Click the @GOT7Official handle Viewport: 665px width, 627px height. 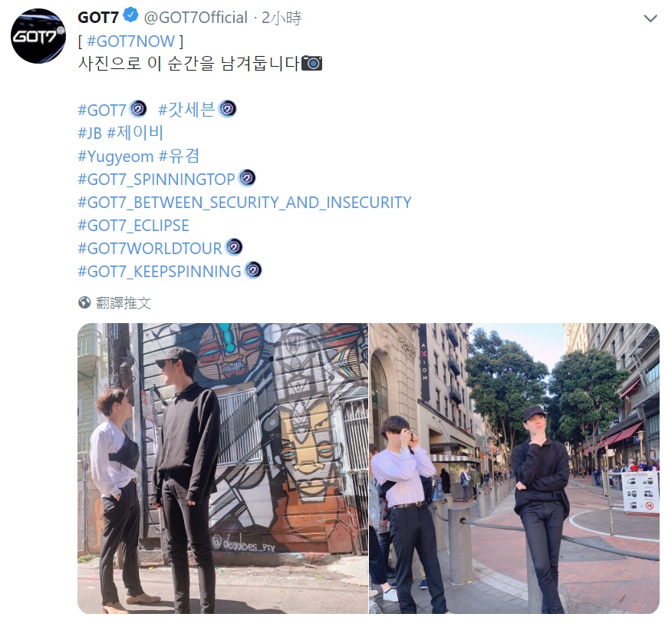tap(196, 18)
